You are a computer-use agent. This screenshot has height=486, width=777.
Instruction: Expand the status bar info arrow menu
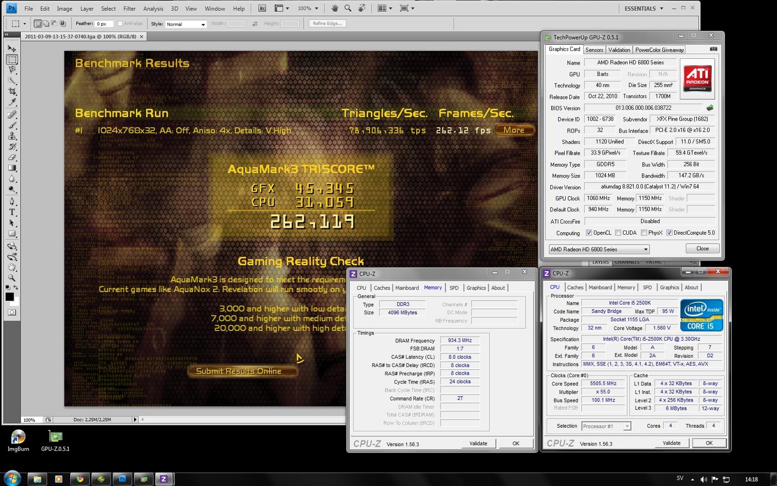(135, 419)
